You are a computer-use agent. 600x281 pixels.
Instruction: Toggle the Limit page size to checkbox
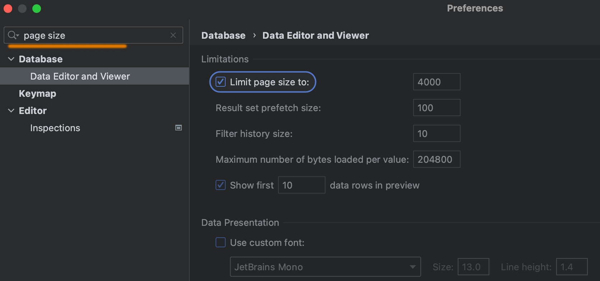[x=221, y=82]
